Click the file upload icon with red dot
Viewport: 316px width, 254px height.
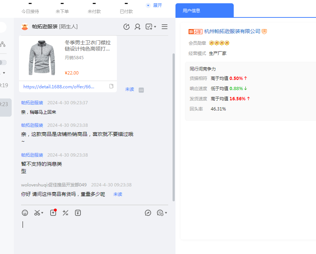pyautogui.click(x=53, y=213)
